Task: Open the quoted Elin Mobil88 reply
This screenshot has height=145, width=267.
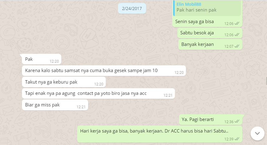Action: (x=207, y=8)
